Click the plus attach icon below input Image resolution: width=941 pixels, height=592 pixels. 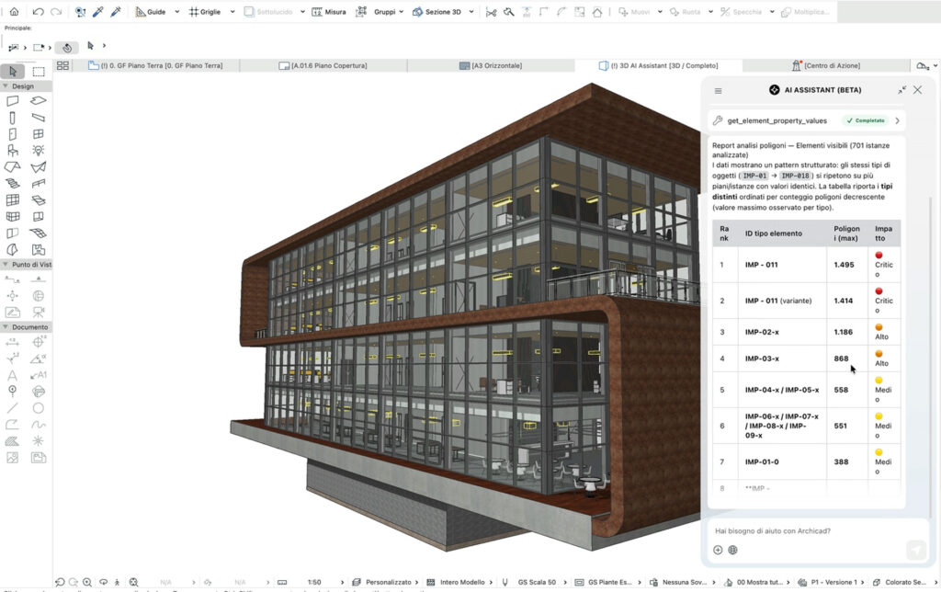tap(718, 550)
